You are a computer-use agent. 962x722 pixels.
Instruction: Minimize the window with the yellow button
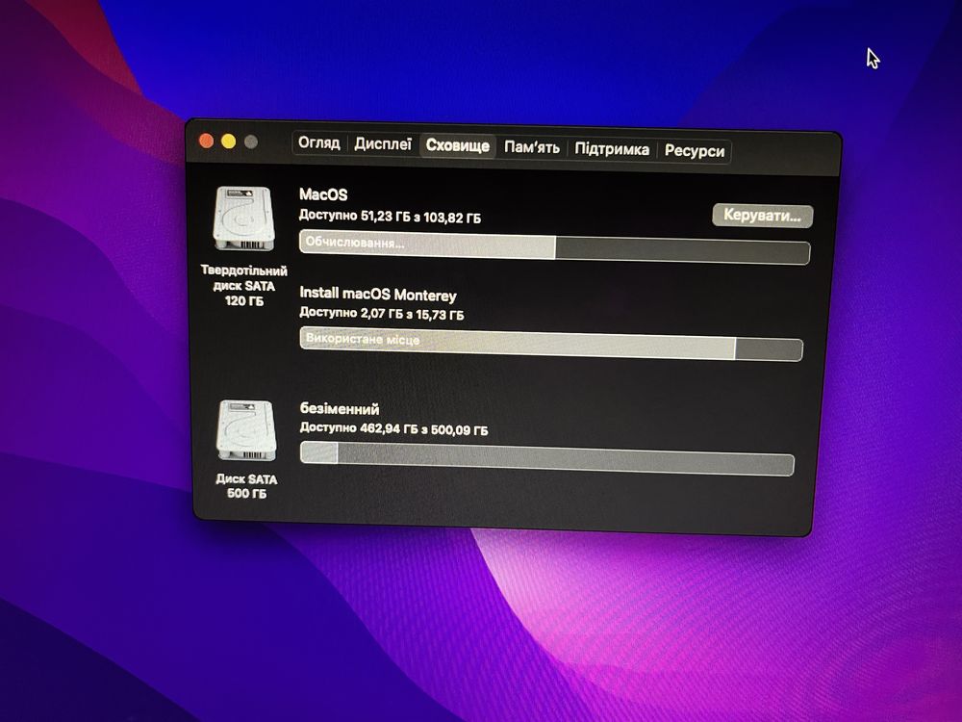click(x=228, y=142)
